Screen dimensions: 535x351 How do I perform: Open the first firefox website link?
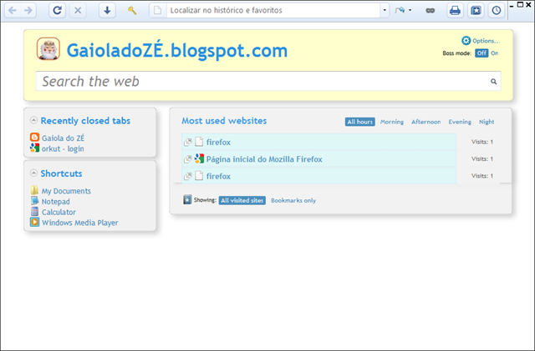click(x=218, y=142)
